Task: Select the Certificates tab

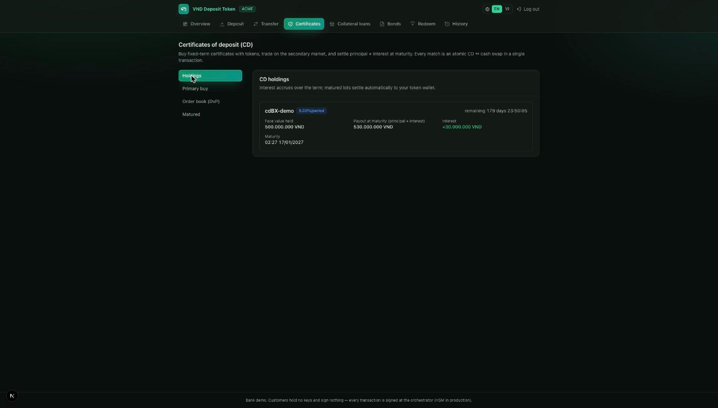Action: point(304,24)
